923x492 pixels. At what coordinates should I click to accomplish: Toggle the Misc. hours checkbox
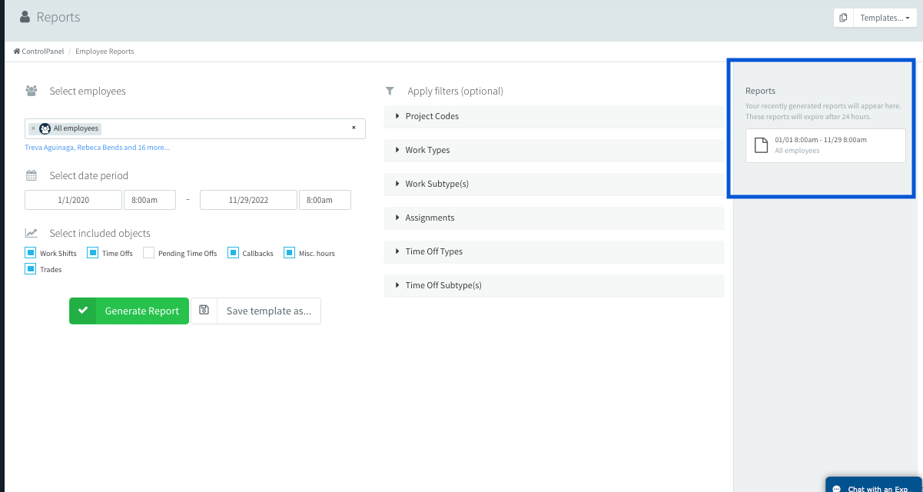[x=290, y=252]
